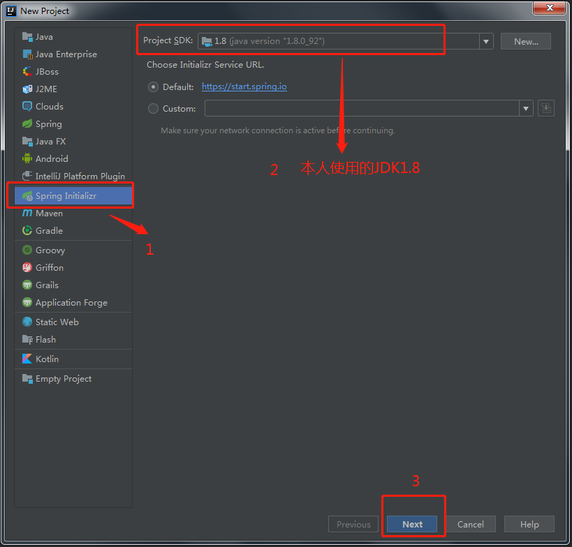Select the Spring leaf icon
The image size is (572, 547).
coord(27,124)
